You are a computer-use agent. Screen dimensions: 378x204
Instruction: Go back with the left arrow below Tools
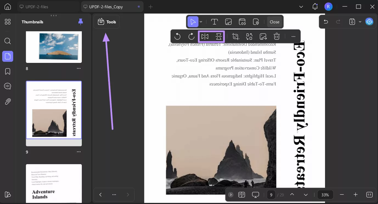click(x=100, y=195)
